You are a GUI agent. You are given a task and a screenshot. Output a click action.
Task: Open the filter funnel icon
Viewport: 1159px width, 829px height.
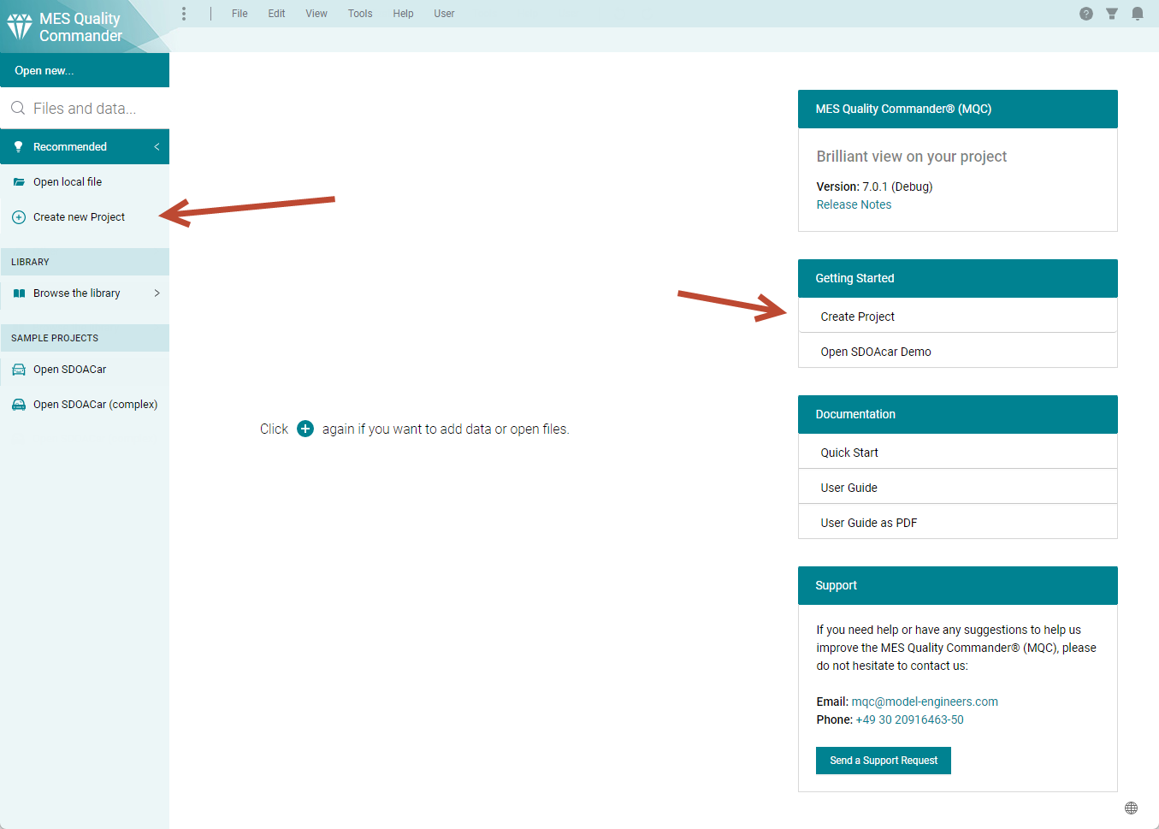(x=1111, y=14)
